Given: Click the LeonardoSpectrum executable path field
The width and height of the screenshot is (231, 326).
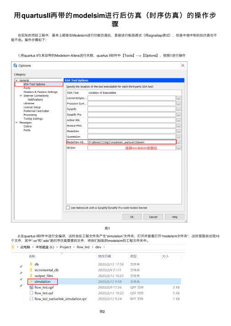Looking at the screenshot, I should click(132, 98).
